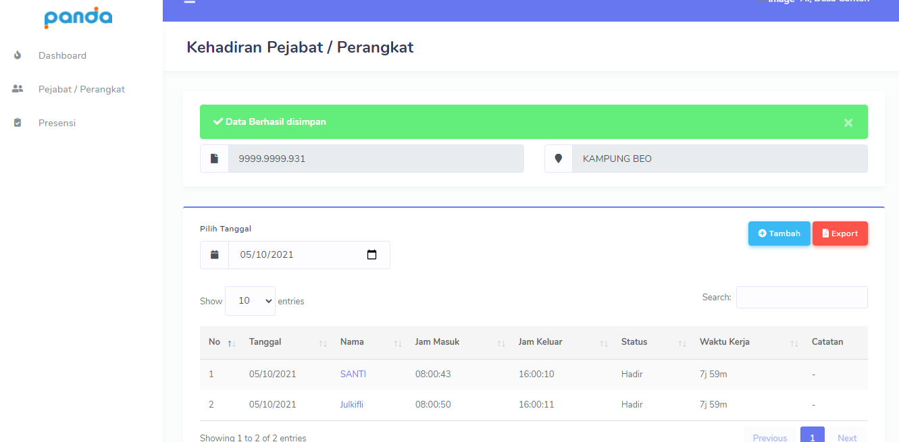Open Pejabat / Perangkat menu item
The image size is (899, 442).
[x=82, y=89]
